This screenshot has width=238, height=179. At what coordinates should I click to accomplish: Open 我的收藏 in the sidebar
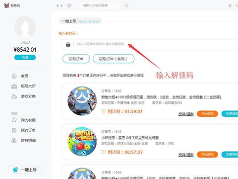coord(28,120)
